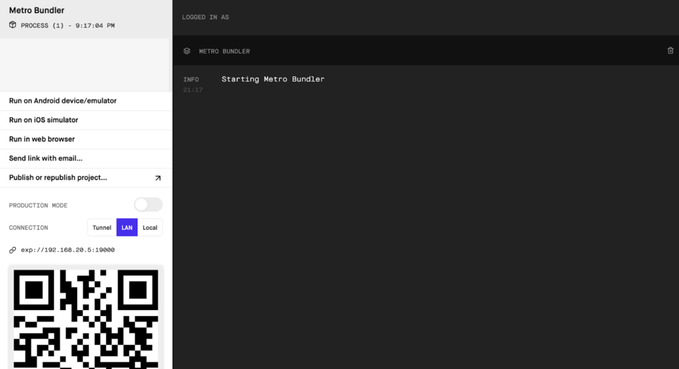Toggle the Production Mode switch
Image resolution: width=679 pixels, height=369 pixels.
(x=148, y=205)
